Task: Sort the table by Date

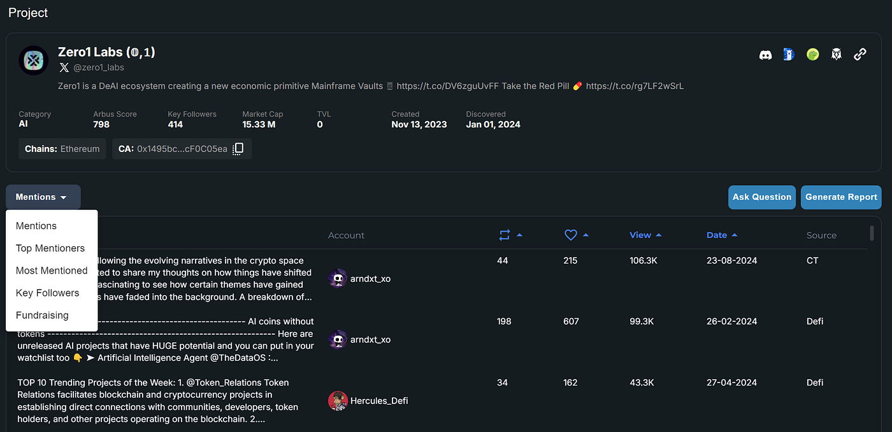Action: coord(717,235)
